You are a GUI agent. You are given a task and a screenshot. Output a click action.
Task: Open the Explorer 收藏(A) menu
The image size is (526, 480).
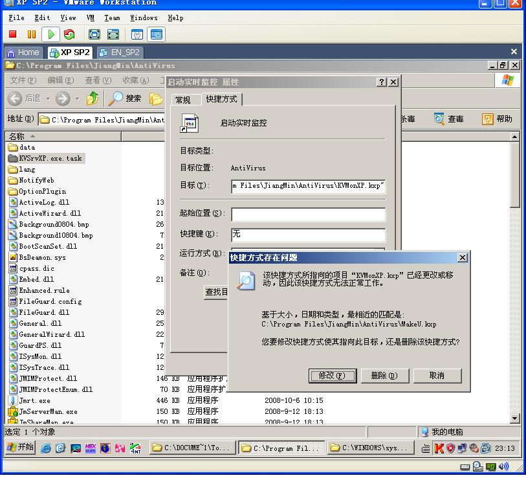click(x=135, y=80)
